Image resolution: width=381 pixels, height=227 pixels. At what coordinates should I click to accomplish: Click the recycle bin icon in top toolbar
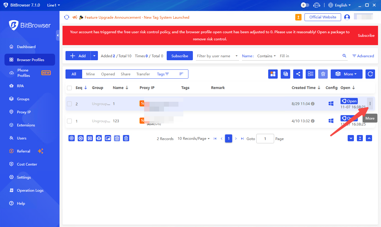(323, 74)
